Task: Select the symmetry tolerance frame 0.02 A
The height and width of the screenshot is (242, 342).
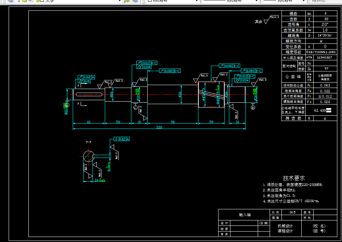Action: pos(122,139)
